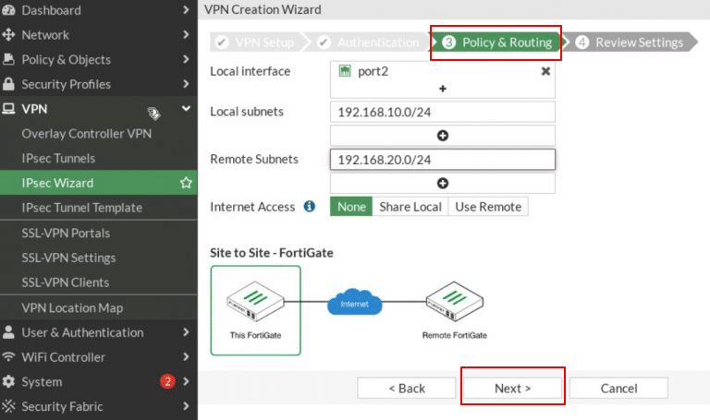Click the Site to Site - FortiGate heading
The height and width of the screenshot is (420, 710).
272,252
